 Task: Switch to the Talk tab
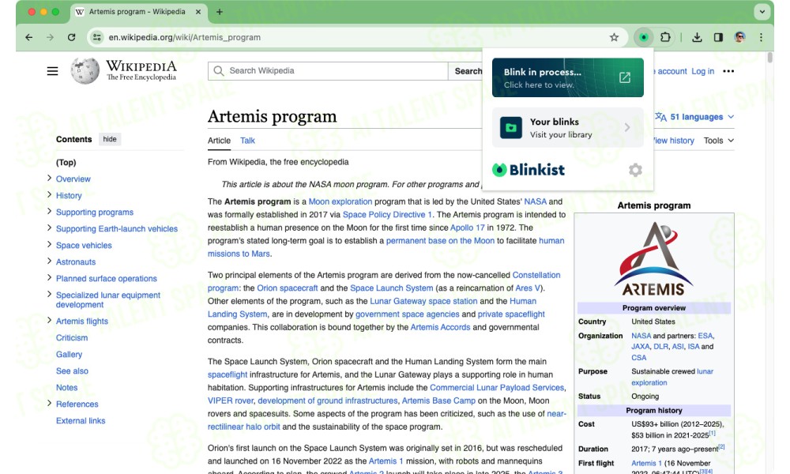click(x=247, y=141)
